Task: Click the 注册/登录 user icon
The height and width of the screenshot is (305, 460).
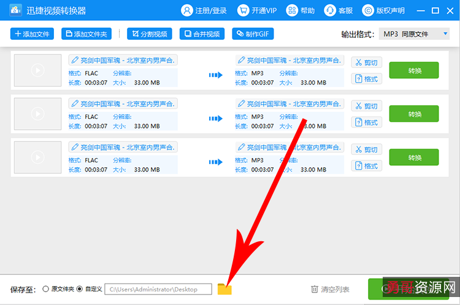Action: (x=187, y=10)
